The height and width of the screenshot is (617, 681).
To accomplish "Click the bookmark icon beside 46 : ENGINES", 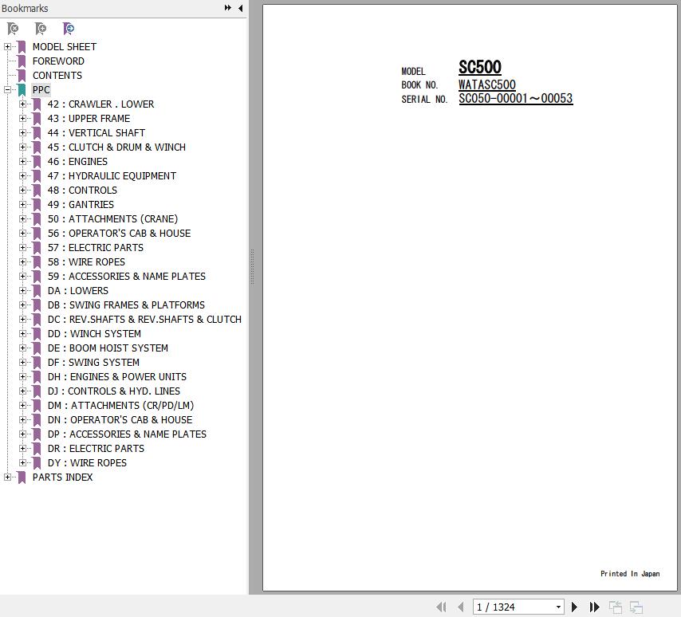I will click(37, 162).
